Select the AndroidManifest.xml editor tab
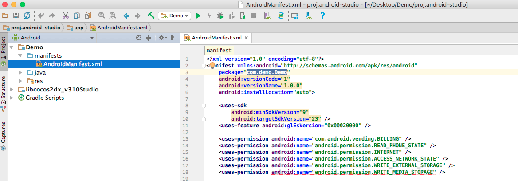 [216, 38]
